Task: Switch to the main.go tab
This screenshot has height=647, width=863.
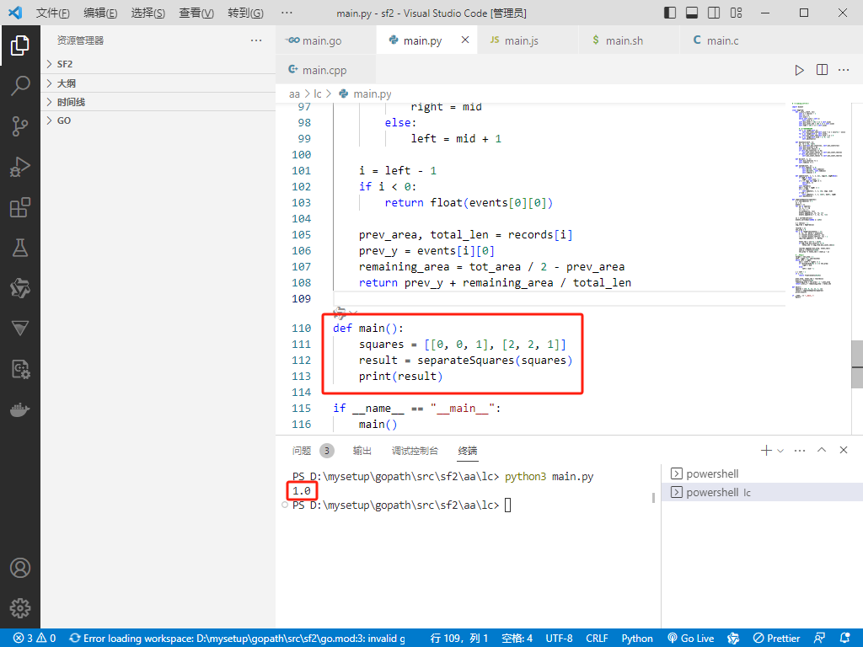Action: [x=326, y=40]
